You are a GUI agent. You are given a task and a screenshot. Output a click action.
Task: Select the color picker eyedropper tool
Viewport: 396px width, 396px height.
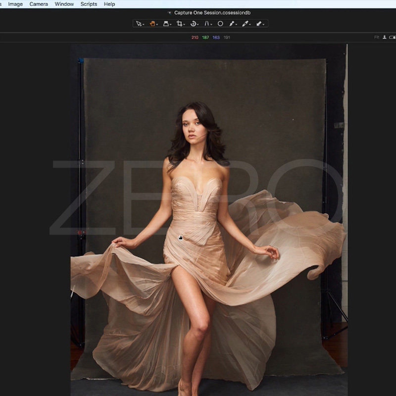245,23
